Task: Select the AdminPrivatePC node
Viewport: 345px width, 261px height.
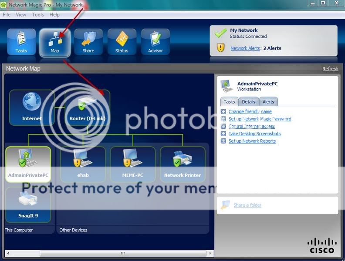Action: pos(28,164)
